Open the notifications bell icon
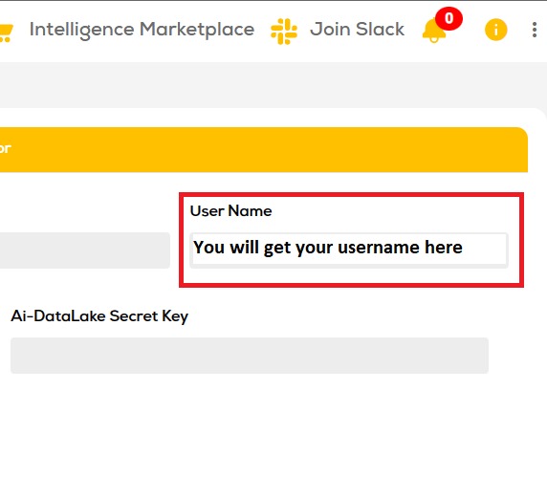The image size is (547, 478). click(x=433, y=31)
